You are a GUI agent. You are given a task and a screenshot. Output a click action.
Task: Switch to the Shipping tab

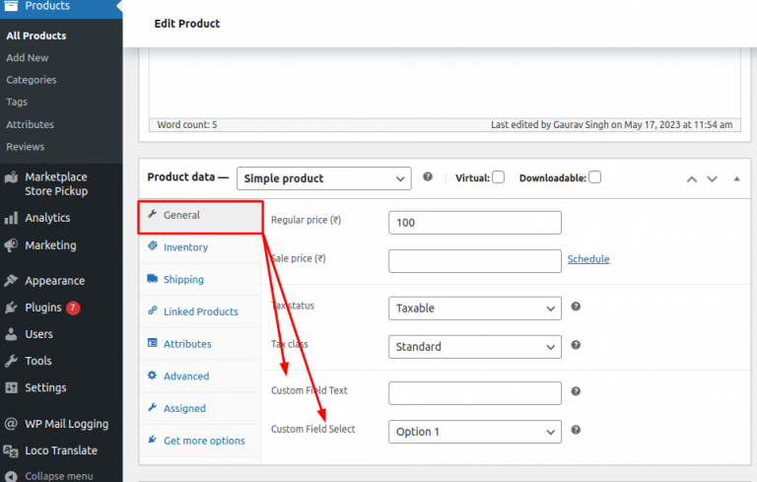point(200,280)
